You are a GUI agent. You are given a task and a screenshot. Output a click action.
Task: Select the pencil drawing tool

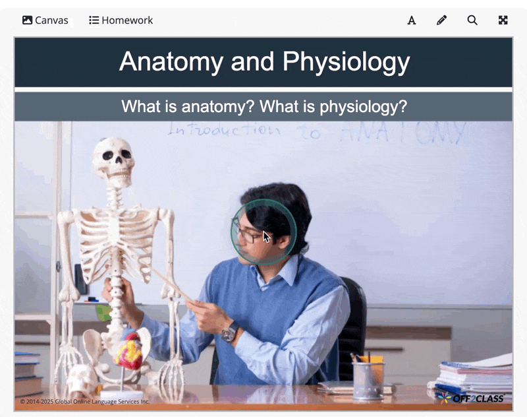[441, 20]
